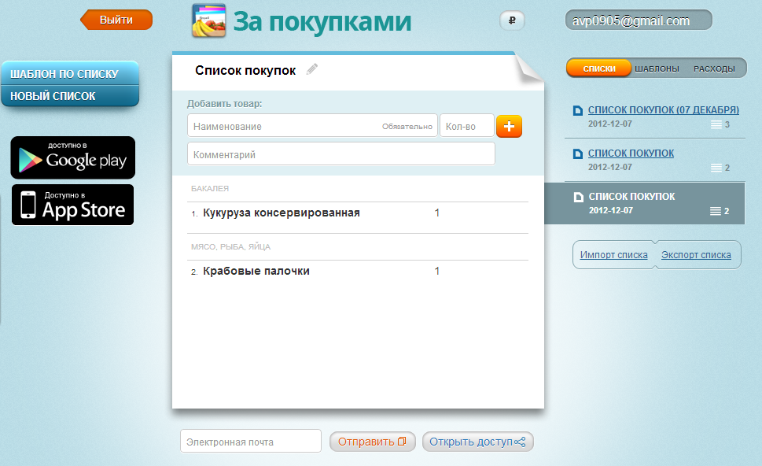Click the ruble currency icon
Viewport: 762px width, 466px height.
coord(512,21)
